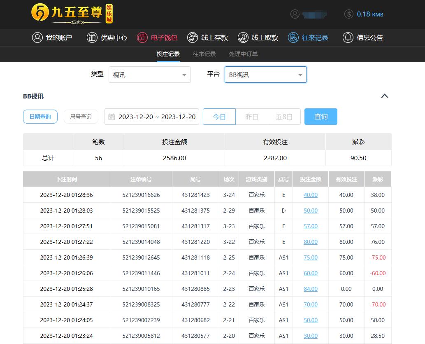This screenshot has width=425, height=344.
Task: Open the 类型 dropdown showing 视讯
Action: 150,75
